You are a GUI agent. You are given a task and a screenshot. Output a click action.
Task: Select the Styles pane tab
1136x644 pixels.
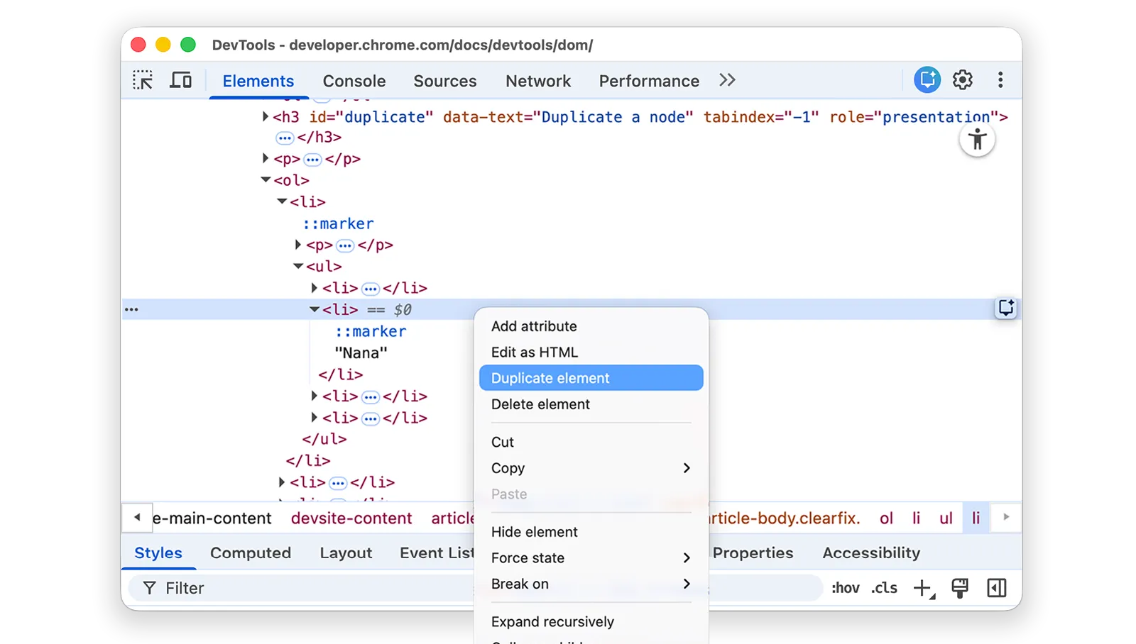click(158, 553)
